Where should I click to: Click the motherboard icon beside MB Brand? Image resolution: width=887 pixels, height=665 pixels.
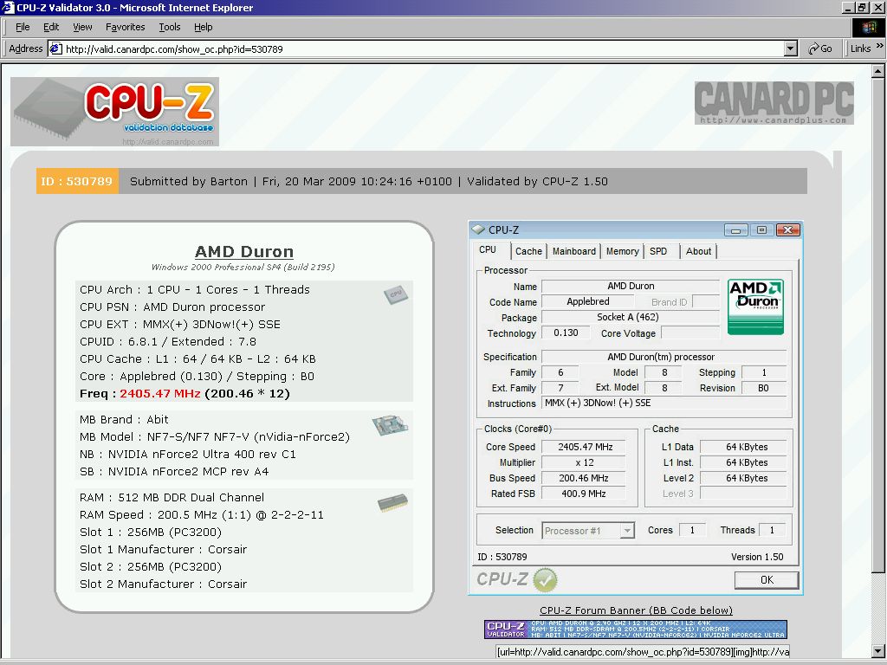(x=391, y=425)
